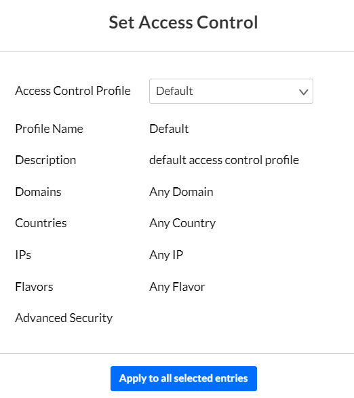Select the Set Access Control title
The height and width of the screenshot is (398, 354).
(183, 22)
